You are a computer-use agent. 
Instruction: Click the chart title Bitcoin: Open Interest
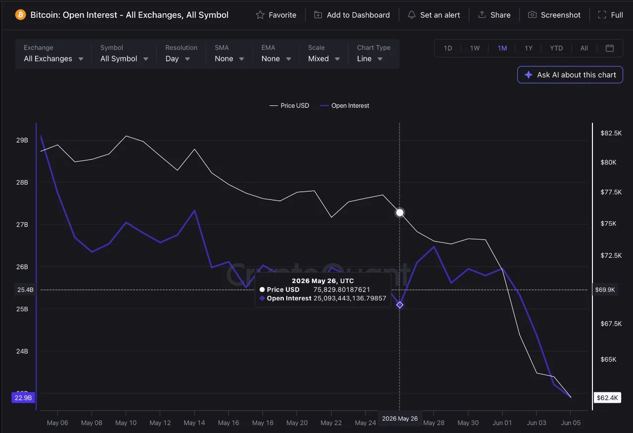pyautogui.click(x=130, y=15)
